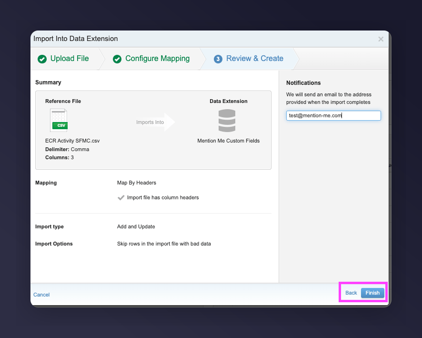
Task: Click the Summary heading
Action: point(48,82)
